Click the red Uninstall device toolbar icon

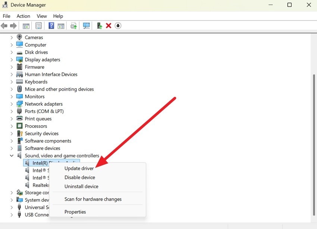(108, 25)
